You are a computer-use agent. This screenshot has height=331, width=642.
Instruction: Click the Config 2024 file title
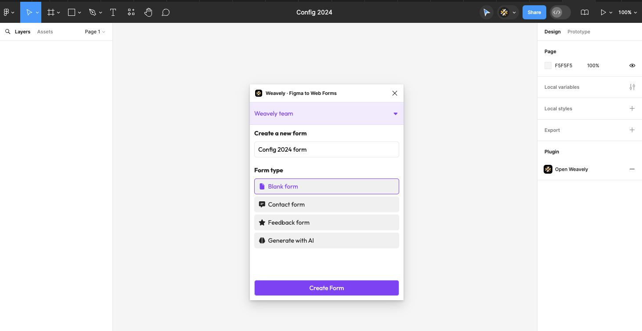click(x=314, y=12)
